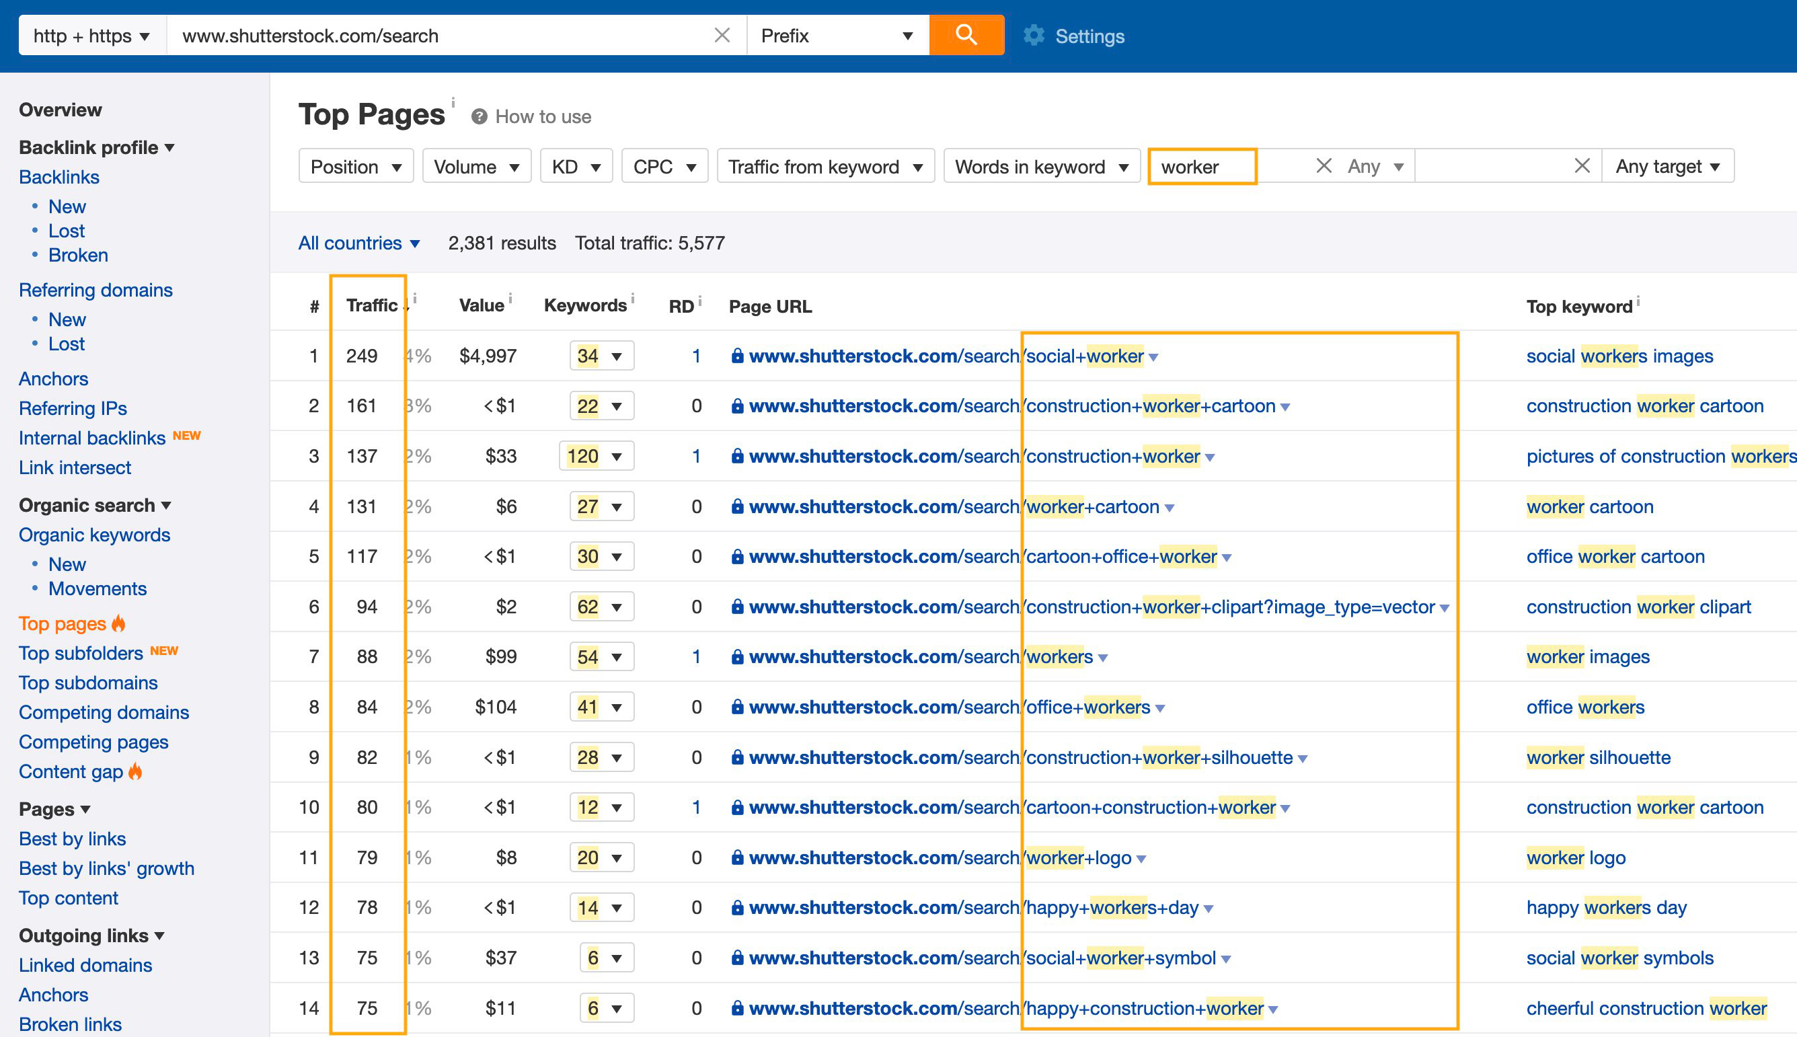
Task: Go to Content gap in sidebar
Action: [71, 771]
